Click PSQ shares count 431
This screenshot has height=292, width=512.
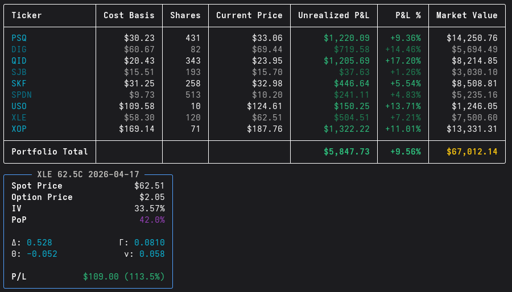pyautogui.click(x=193, y=38)
